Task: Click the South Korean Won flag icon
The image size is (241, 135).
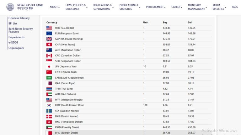Action: click(x=49, y=105)
